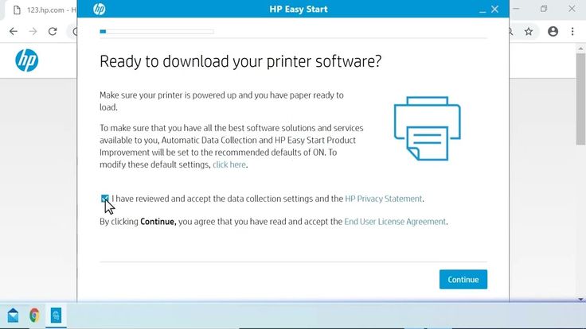Minimize the HP Easy Start window
This screenshot has height=329, width=586.
482,10
